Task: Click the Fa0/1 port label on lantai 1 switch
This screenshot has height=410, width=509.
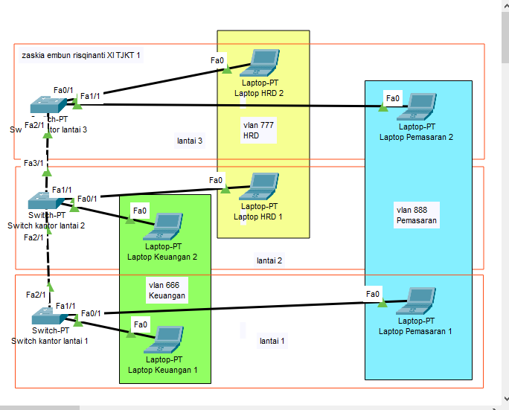Action: [91, 313]
